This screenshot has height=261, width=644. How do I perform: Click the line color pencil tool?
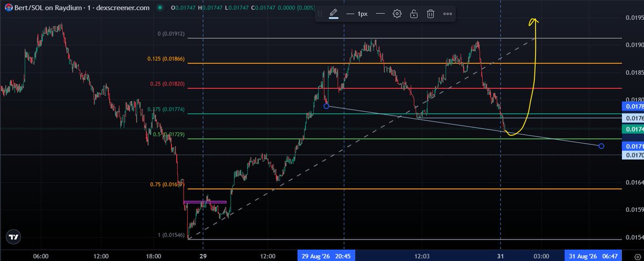[333, 14]
